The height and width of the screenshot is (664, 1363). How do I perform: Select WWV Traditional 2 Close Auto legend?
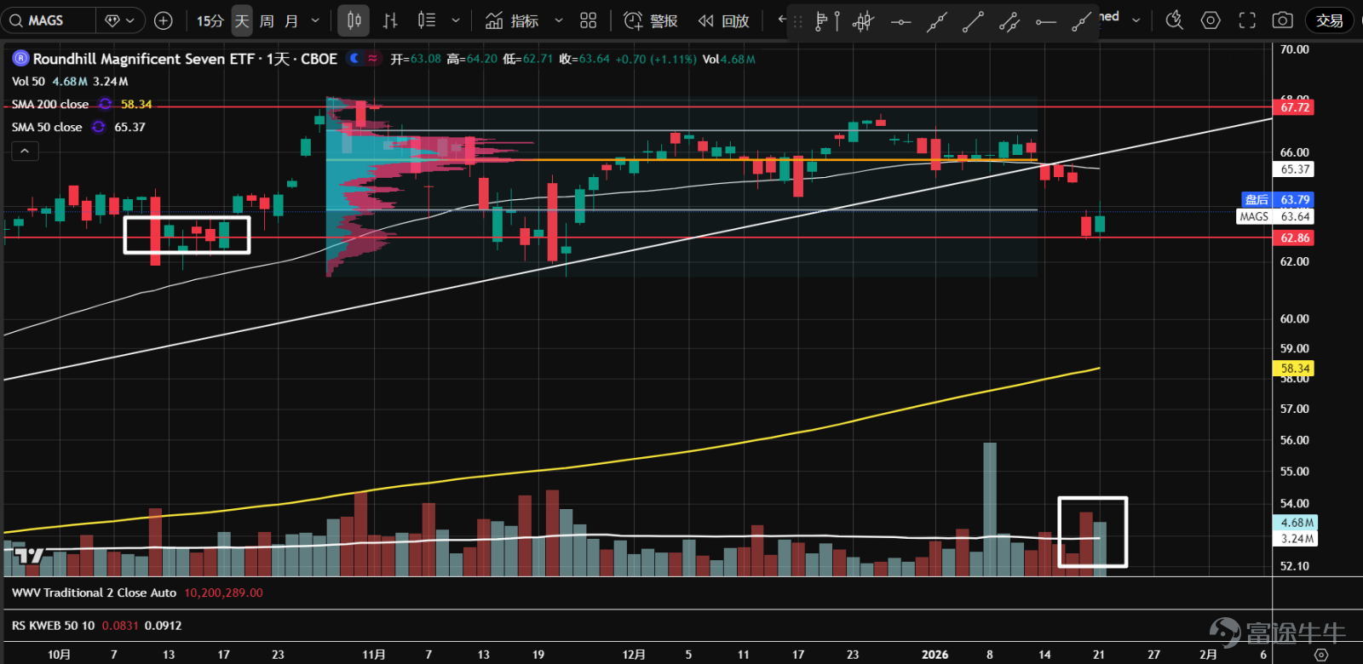[x=94, y=592]
